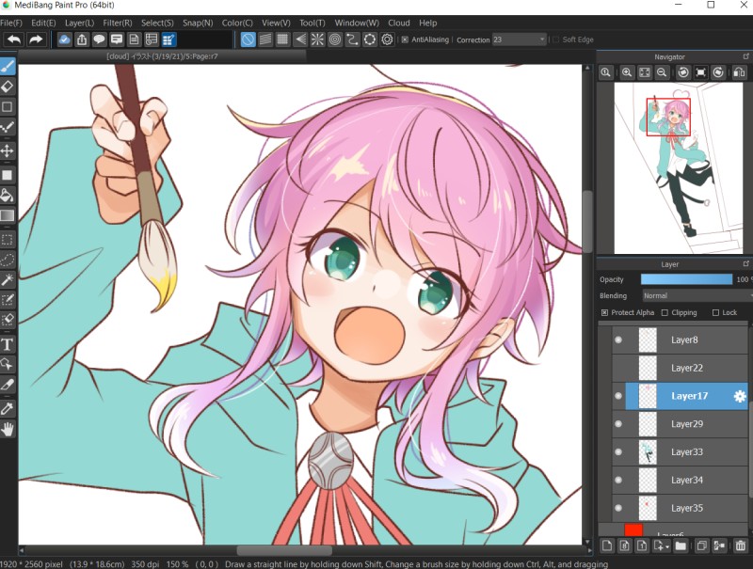
Task: Open Layer17 settings gear
Action: [x=740, y=396]
